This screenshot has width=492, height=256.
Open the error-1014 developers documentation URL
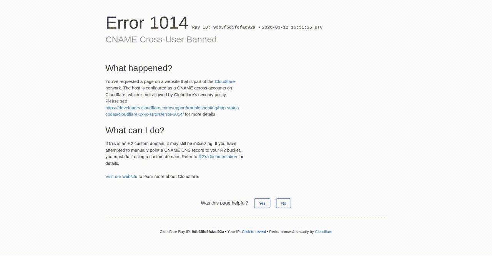173,111
